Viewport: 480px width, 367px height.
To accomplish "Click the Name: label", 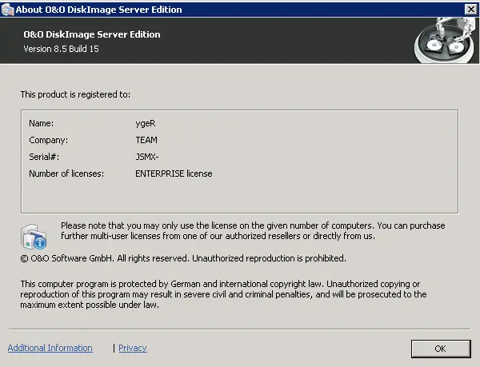I will 42,123.
